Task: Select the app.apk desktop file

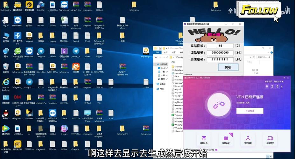Action: (x=29, y=37)
